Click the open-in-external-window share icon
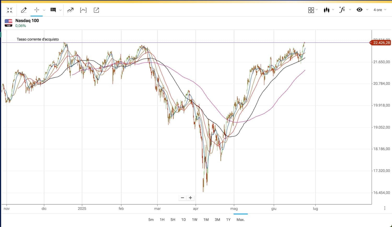 [x=96, y=10]
